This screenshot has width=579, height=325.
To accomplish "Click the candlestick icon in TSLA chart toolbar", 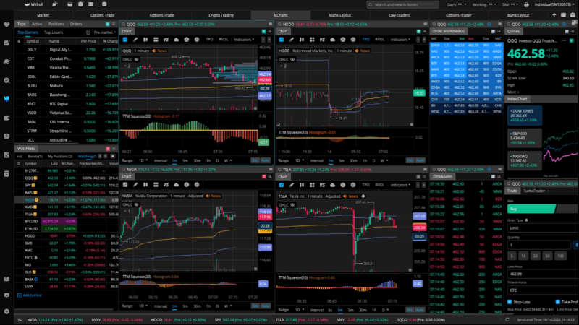I will (x=302, y=185).
